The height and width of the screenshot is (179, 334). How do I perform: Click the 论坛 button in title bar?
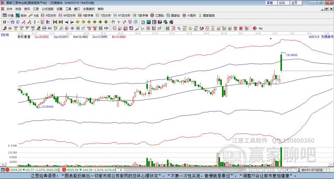pos(283,3)
